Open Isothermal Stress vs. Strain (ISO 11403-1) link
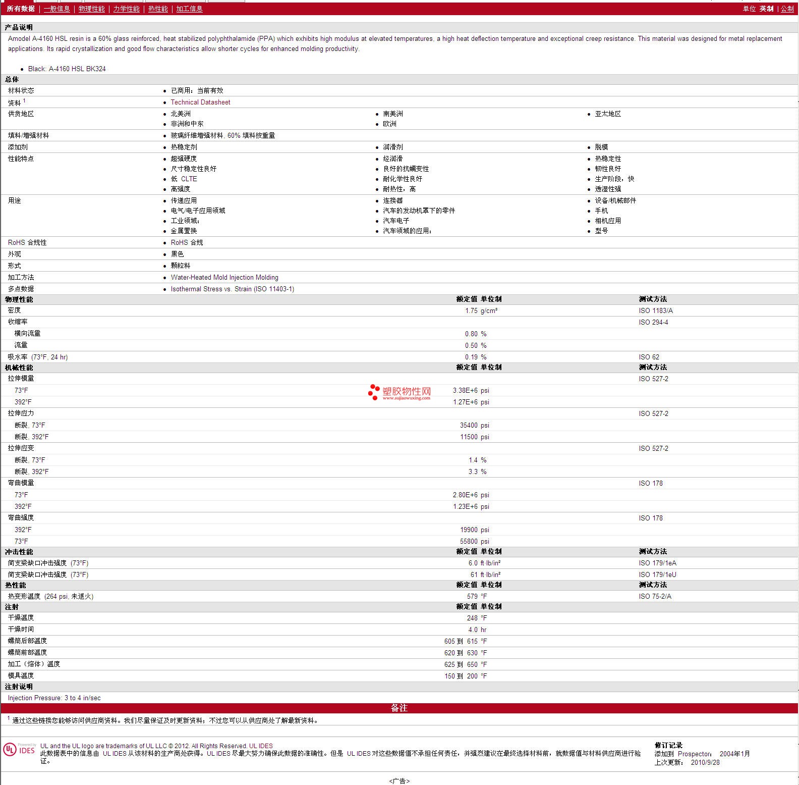The image size is (799, 785). click(x=232, y=289)
